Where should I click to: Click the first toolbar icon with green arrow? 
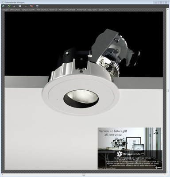pyautogui.click(x=3, y=6)
